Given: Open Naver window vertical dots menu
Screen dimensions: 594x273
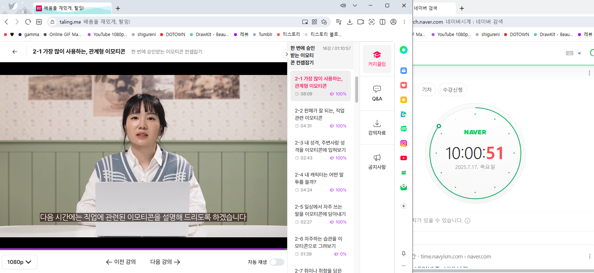Looking at the screenshot, I should (x=589, y=73).
